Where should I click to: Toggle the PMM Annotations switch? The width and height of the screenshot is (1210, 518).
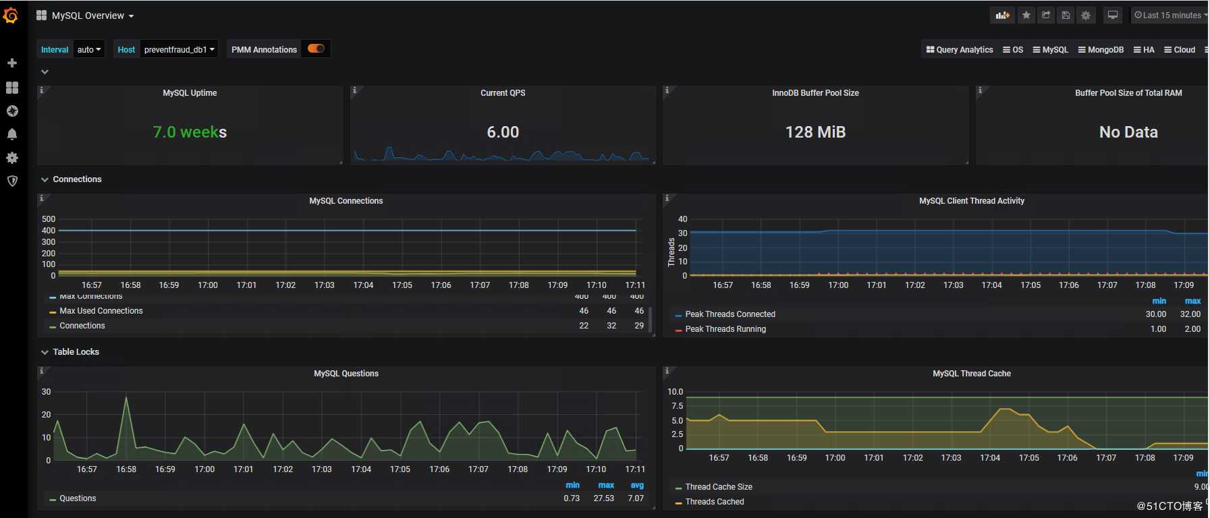click(316, 49)
